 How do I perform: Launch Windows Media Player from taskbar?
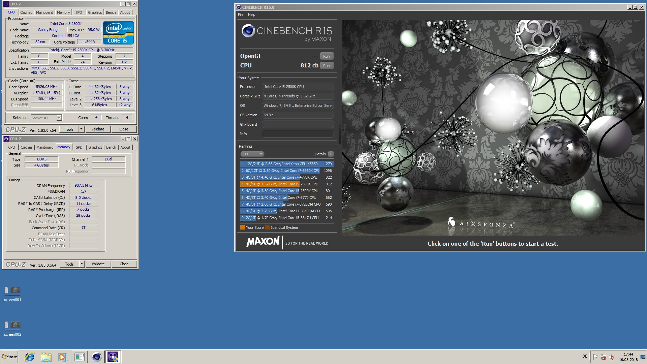point(63,357)
